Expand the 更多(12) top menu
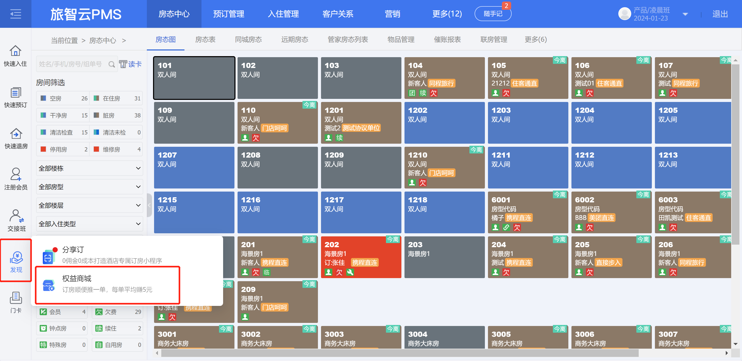Screen dimensions: 742x361 point(447,14)
